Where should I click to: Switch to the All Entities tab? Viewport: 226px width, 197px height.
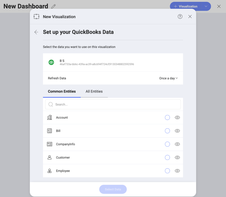click(94, 92)
